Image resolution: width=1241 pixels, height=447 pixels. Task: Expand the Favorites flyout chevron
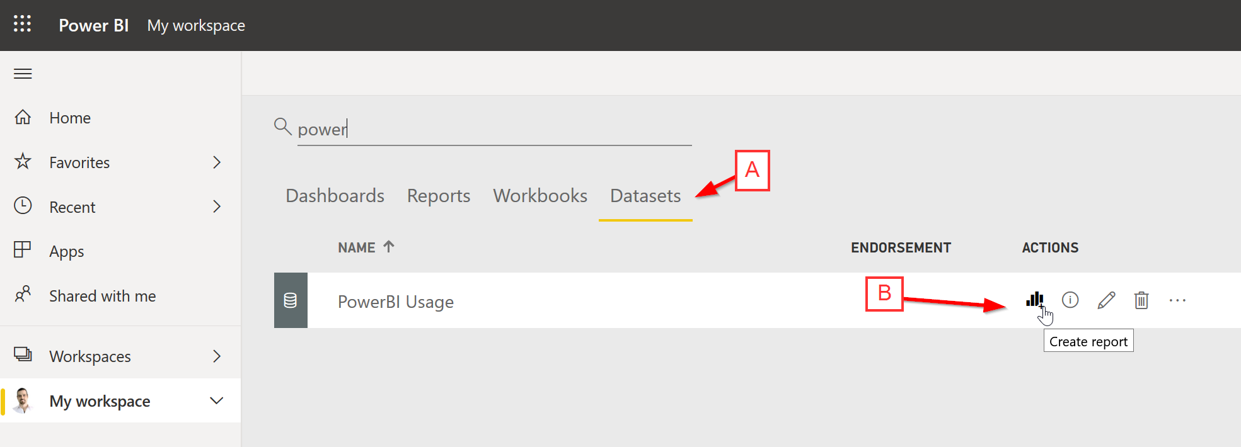pyautogui.click(x=217, y=162)
